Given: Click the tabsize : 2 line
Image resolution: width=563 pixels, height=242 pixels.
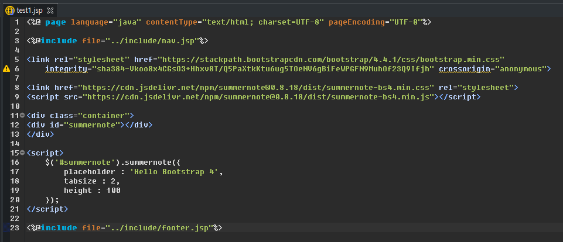Looking at the screenshot, I should 92,181.
